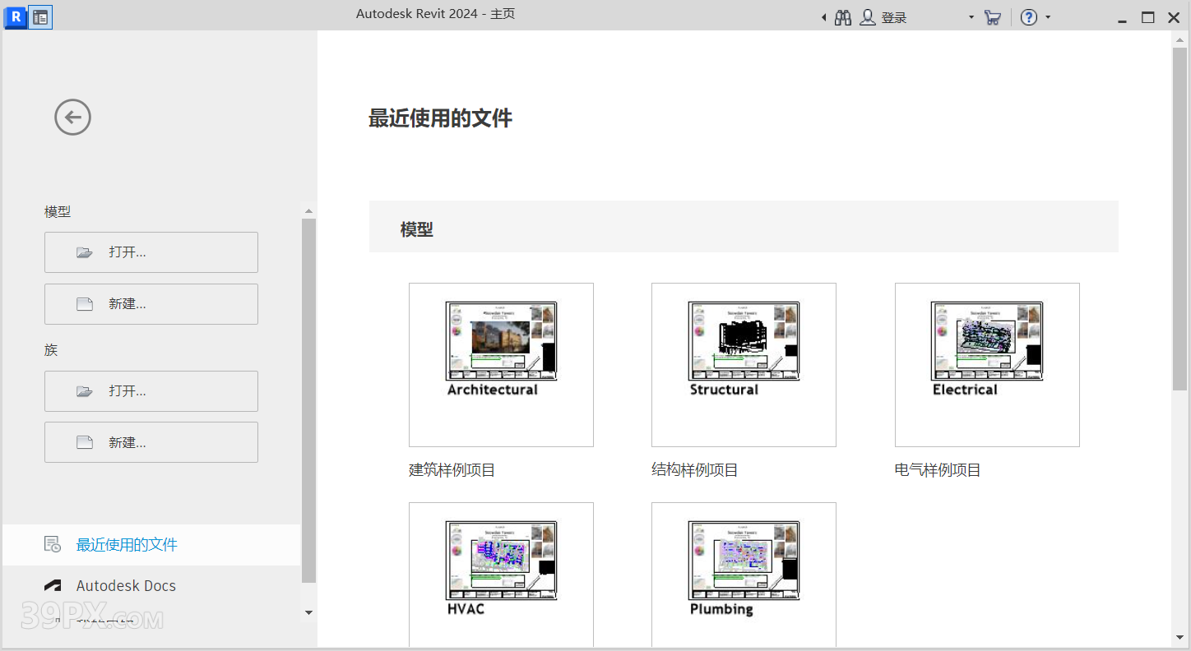Viewport: 1191px width, 651px height.
Task: Open the Architectural sample project thumbnail
Action: coord(501,365)
